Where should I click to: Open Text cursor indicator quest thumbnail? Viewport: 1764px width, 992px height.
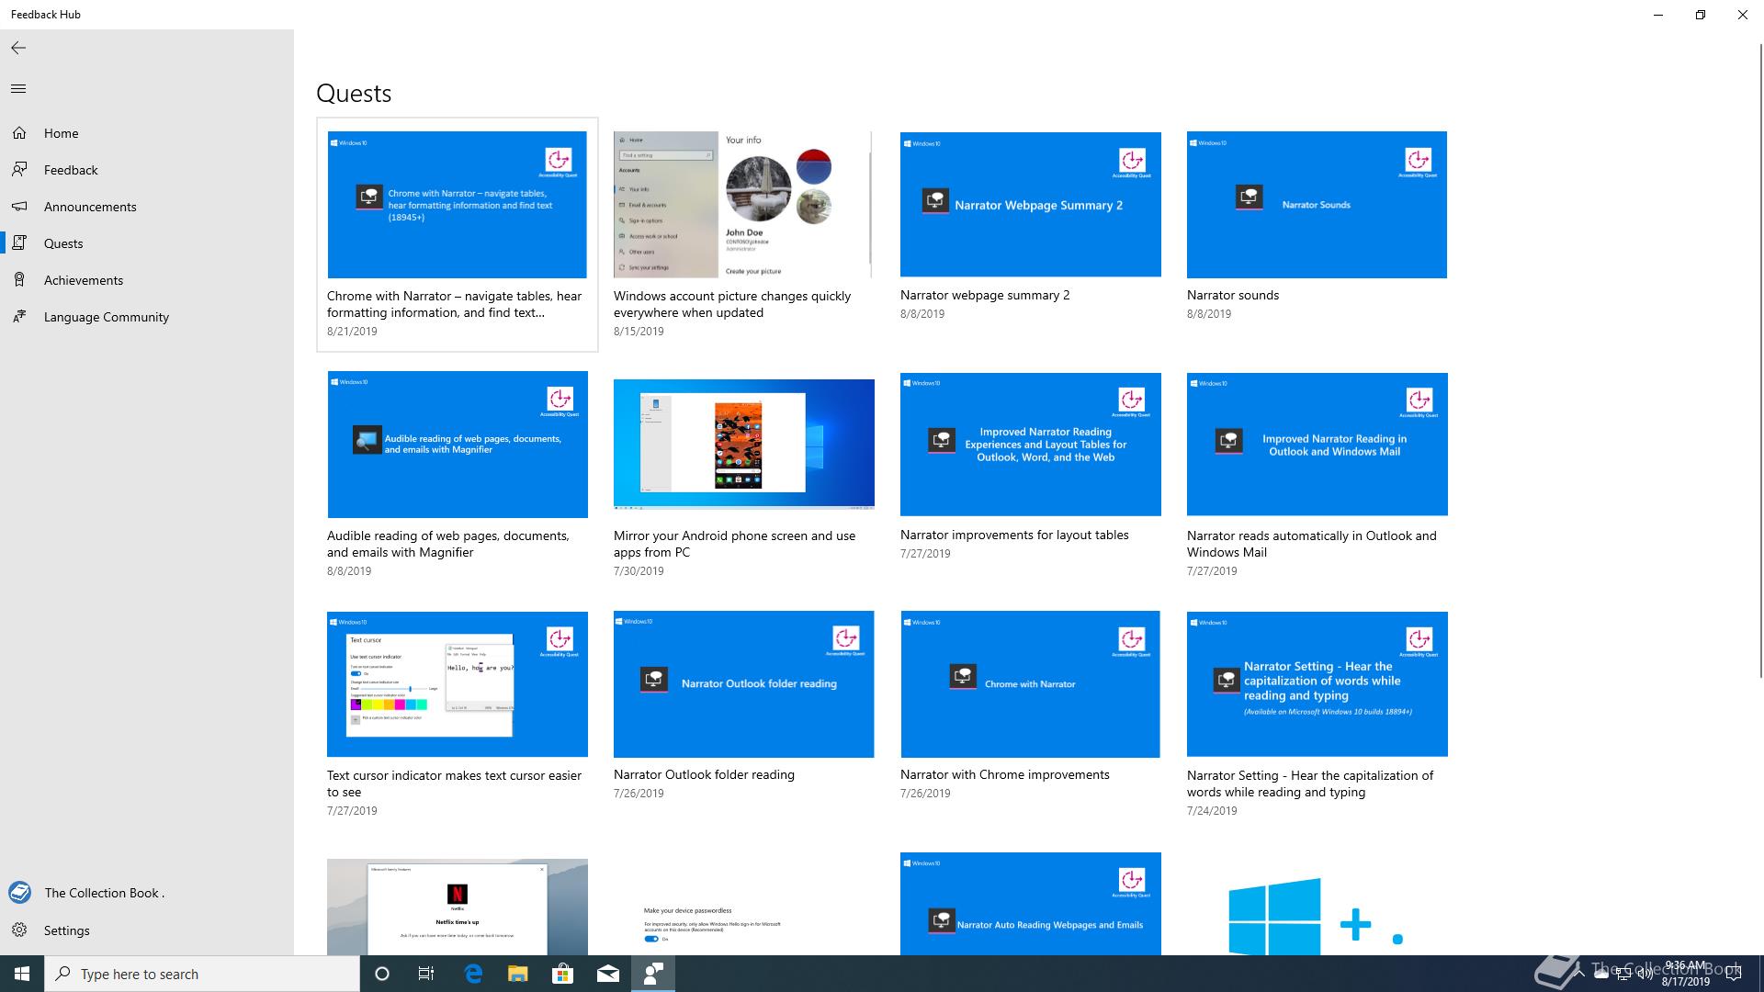click(x=458, y=684)
